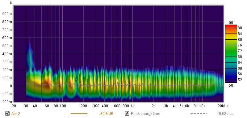
Task: Click the 90 top value of color scale
Action: [x=231, y=23]
